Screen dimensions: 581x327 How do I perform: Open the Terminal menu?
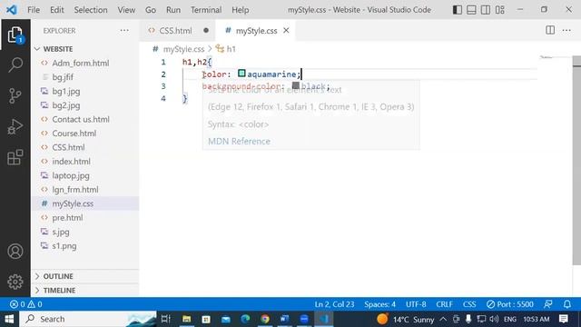pos(206,10)
